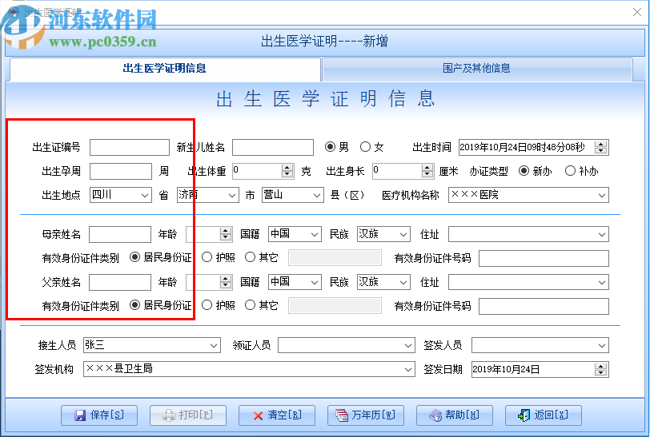Click the 帮助[H] button
The image size is (650, 437).
pos(455,415)
